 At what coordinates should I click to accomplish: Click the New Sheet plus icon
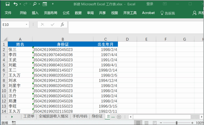tap(119, 117)
